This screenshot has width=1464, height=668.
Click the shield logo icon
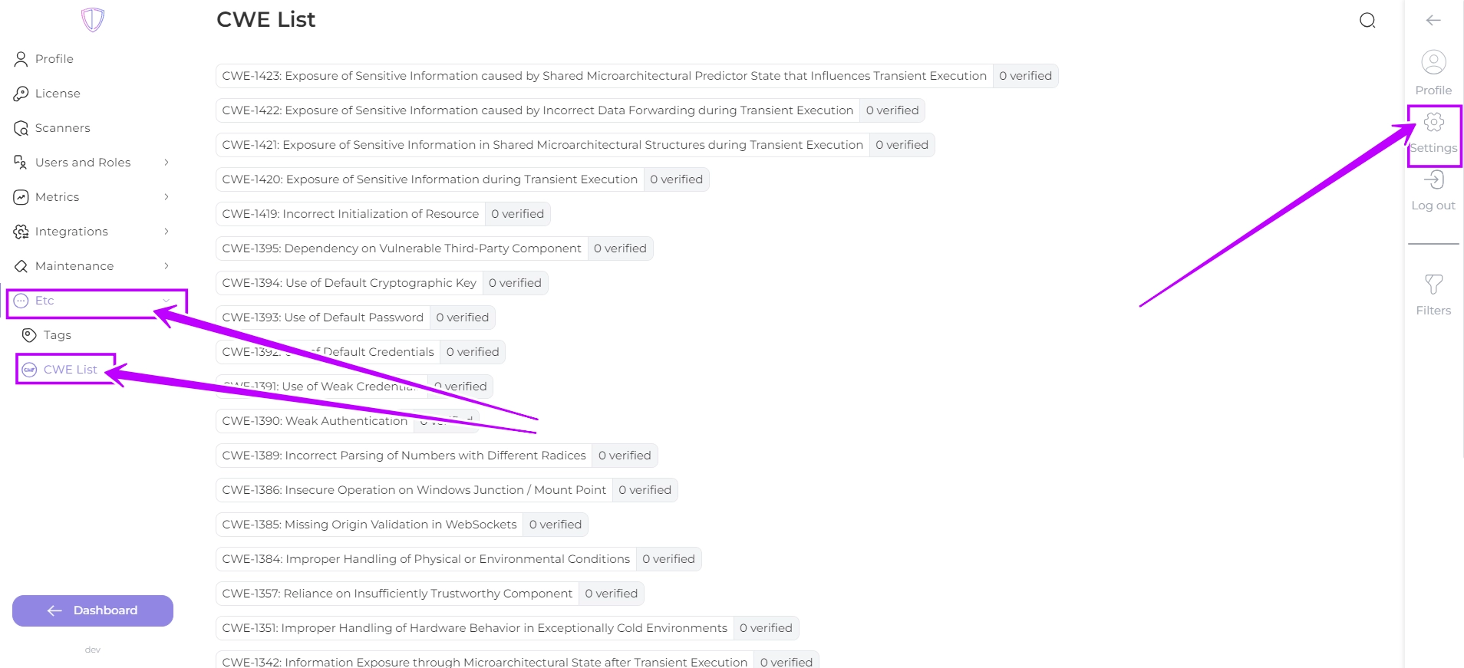(93, 19)
